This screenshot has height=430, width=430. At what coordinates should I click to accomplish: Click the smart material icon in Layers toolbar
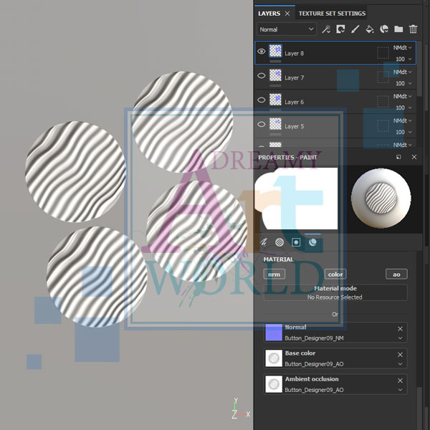point(384,29)
